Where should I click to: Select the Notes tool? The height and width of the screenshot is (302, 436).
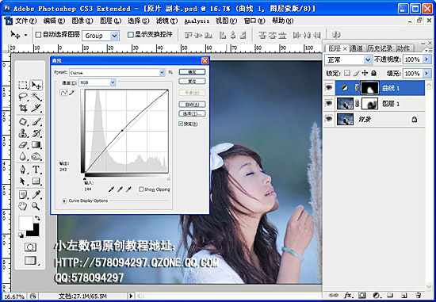pos(23,194)
